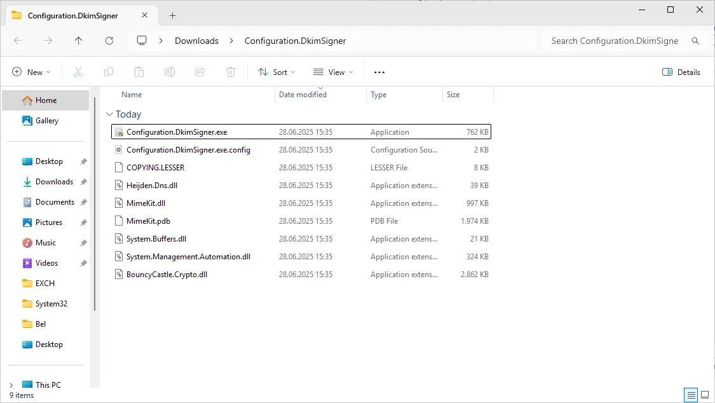The width and height of the screenshot is (715, 403).
Task: Open the See more ellipsis menu
Action: tap(379, 72)
